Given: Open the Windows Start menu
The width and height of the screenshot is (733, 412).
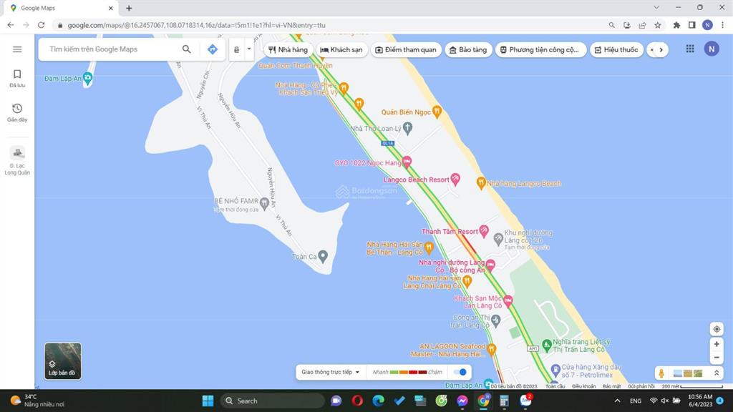Looking at the screenshot, I should click(208, 401).
